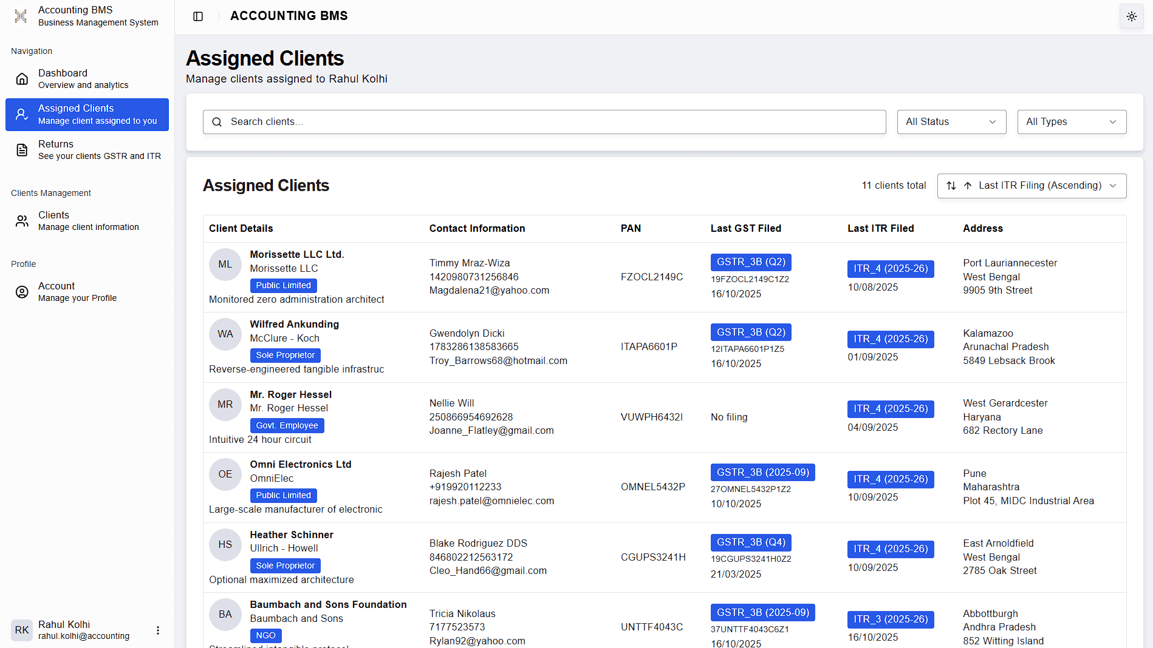Screen dimensions: 1153x648
Task: Open Returns via the document icon
Action: pos(22,150)
